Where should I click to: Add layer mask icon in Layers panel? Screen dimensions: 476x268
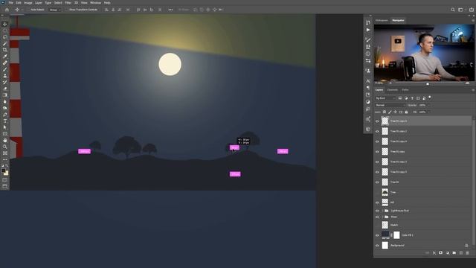coord(441,253)
